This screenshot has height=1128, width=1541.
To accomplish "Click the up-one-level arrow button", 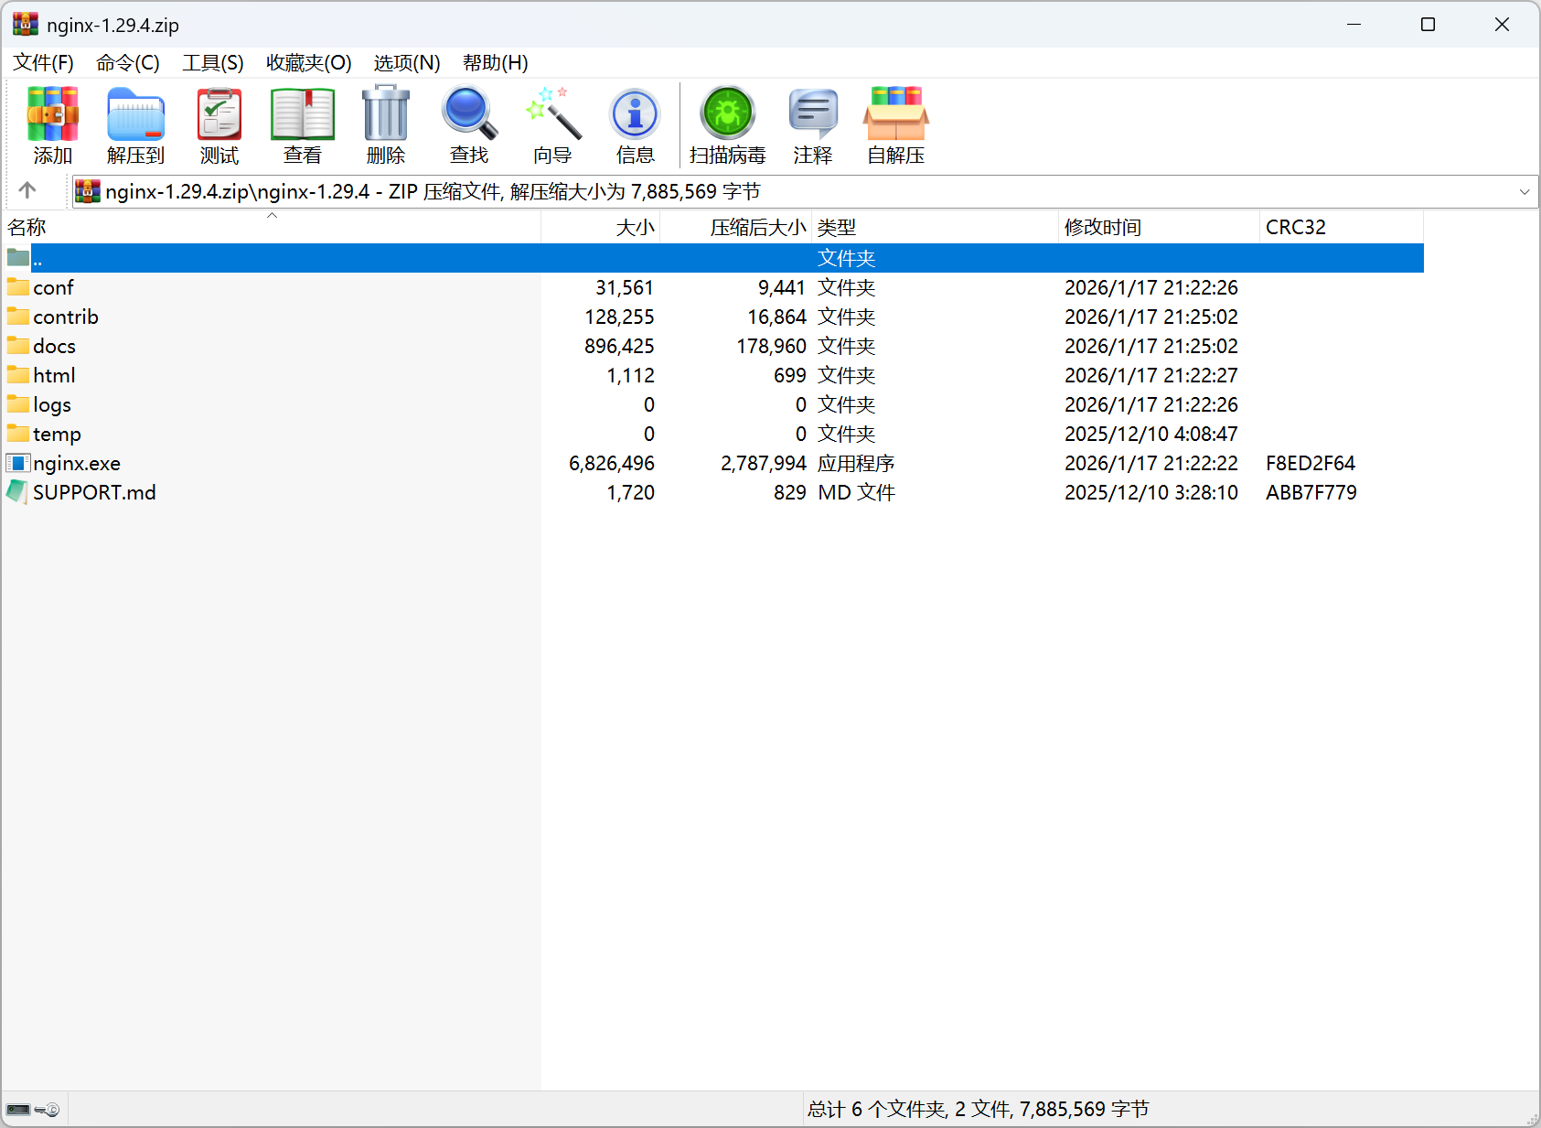I will point(27,190).
